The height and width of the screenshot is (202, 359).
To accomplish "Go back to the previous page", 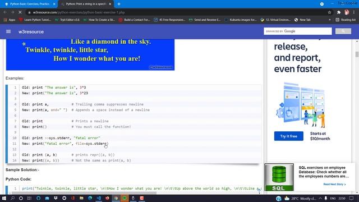I will [5, 12].
